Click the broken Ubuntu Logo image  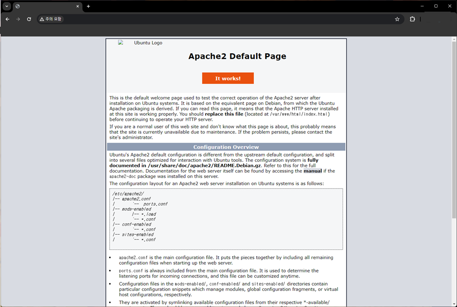[140, 43]
